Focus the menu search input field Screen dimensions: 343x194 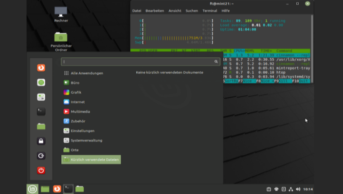click(141, 62)
